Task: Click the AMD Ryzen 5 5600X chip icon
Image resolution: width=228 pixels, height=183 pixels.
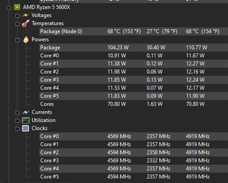Action: click(x=17, y=7)
